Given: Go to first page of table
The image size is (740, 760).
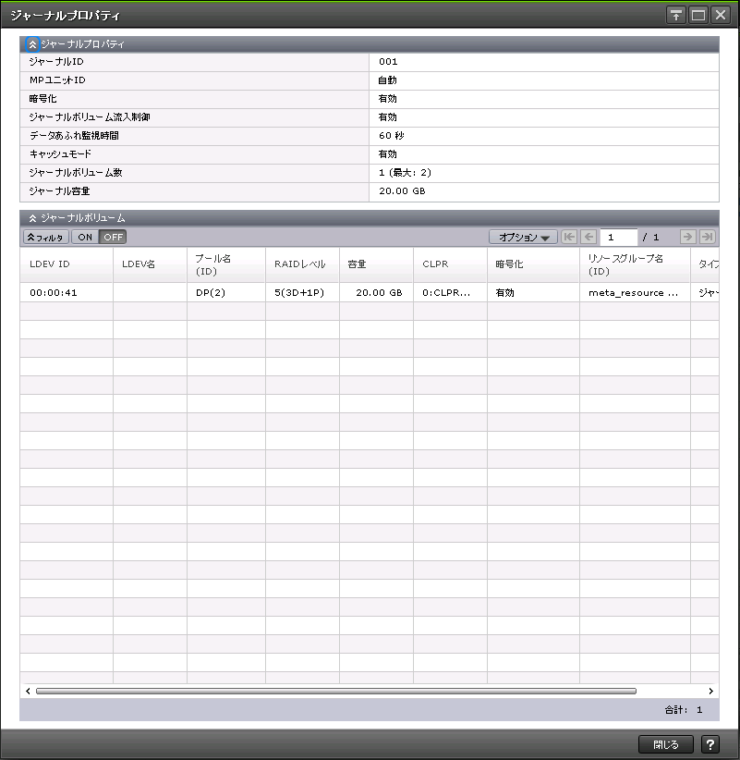Looking at the screenshot, I should [569, 237].
